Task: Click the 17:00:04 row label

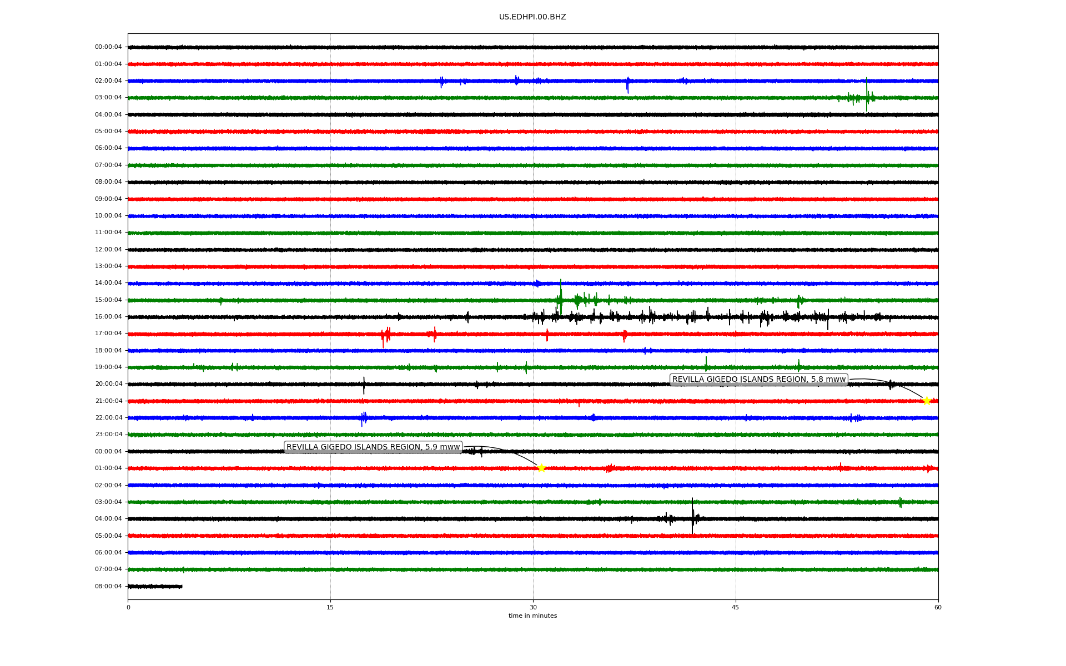Action: click(x=108, y=334)
